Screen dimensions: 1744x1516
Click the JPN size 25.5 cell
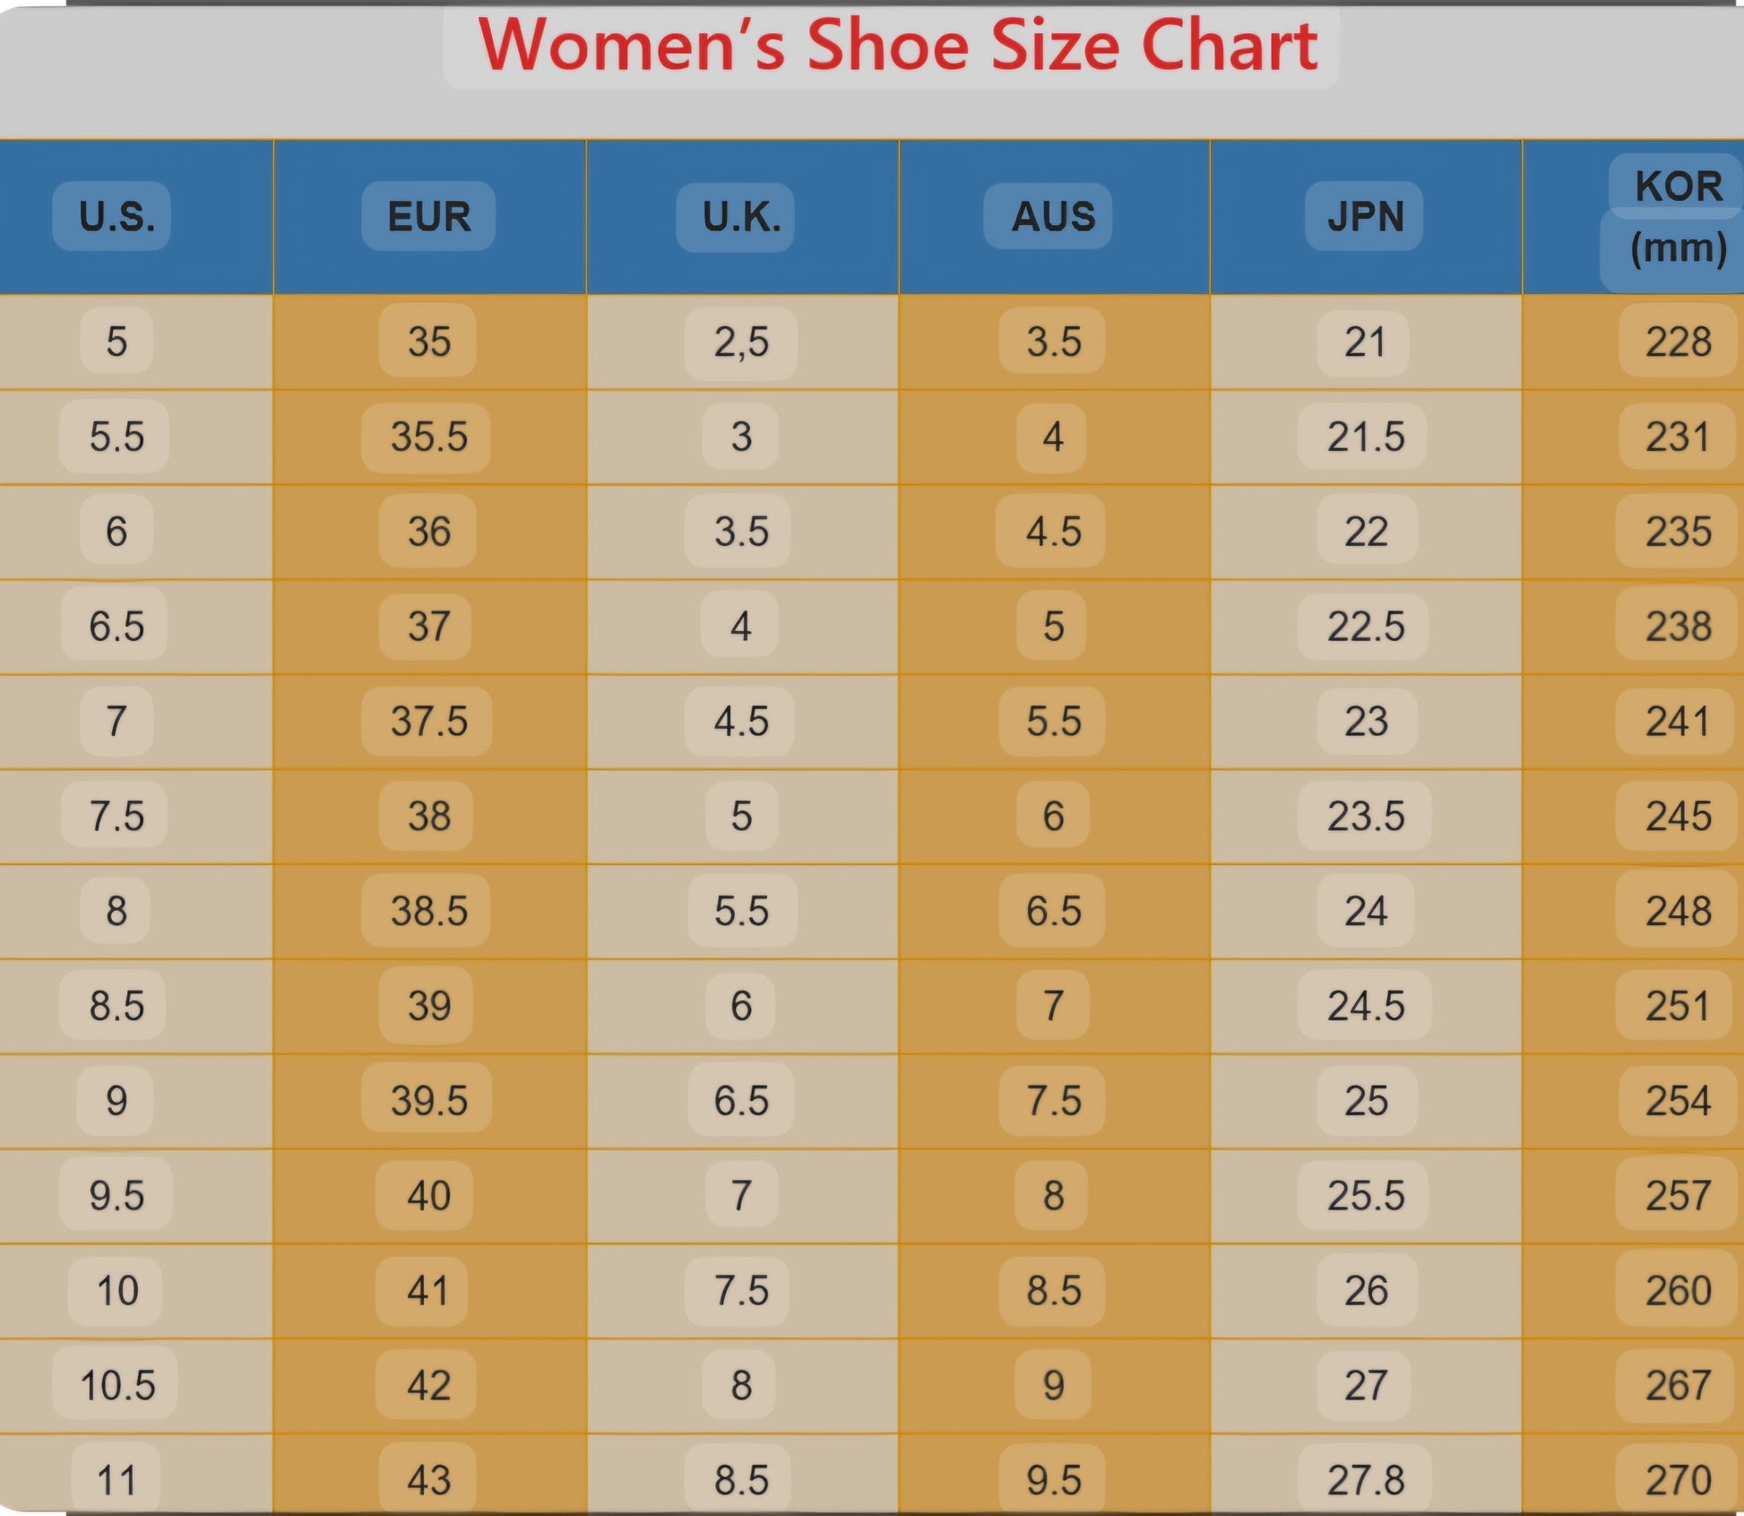1365,1195
